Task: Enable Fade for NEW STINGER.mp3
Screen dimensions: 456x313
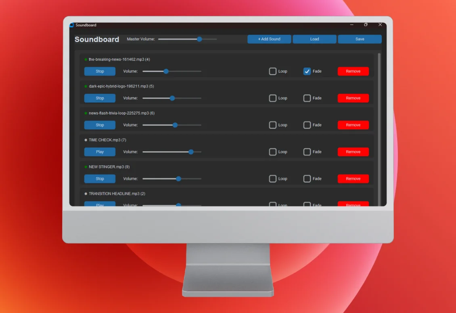Action: tap(307, 179)
